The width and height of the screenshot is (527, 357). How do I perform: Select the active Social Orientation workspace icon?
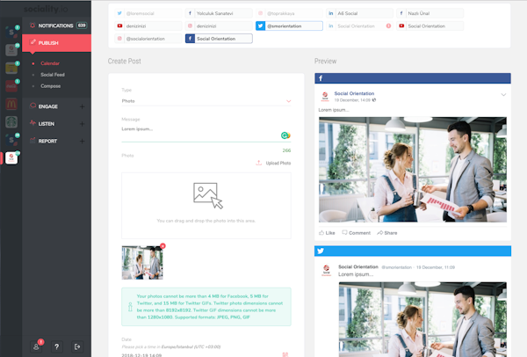click(11, 157)
